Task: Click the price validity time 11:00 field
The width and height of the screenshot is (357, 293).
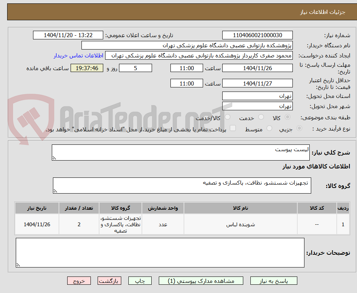Action: pos(187,83)
